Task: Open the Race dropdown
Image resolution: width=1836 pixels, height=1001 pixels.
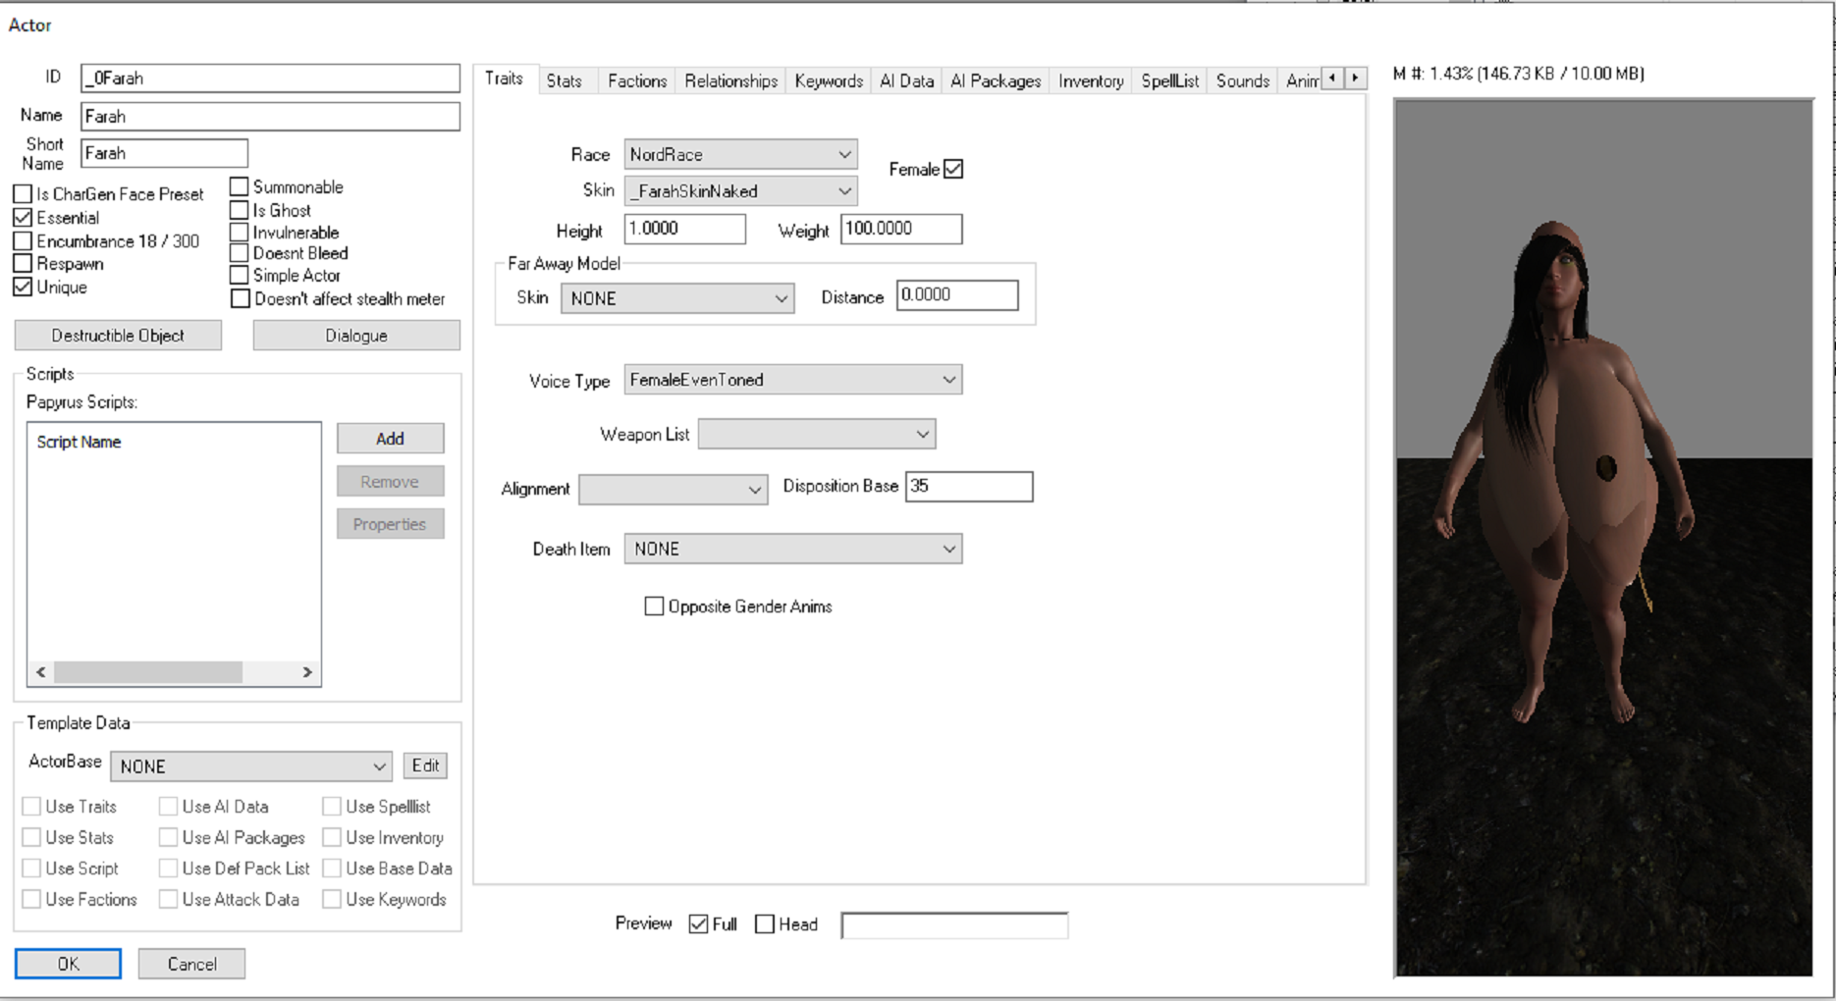Action: [740, 155]
